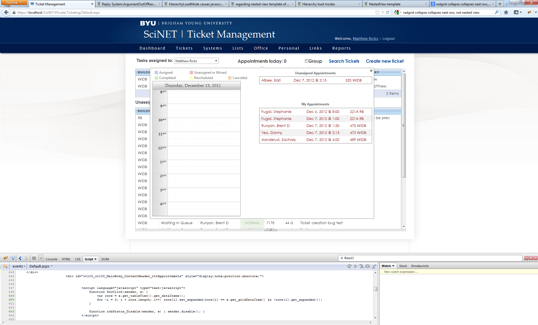Switch to the Breakpoints side tab

click(420, 266)
